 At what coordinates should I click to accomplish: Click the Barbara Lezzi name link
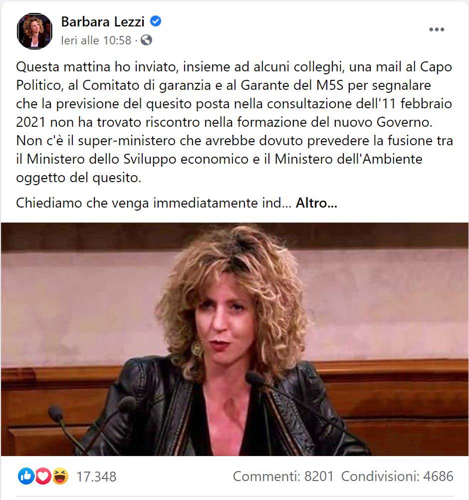click(x=103, y=21)
